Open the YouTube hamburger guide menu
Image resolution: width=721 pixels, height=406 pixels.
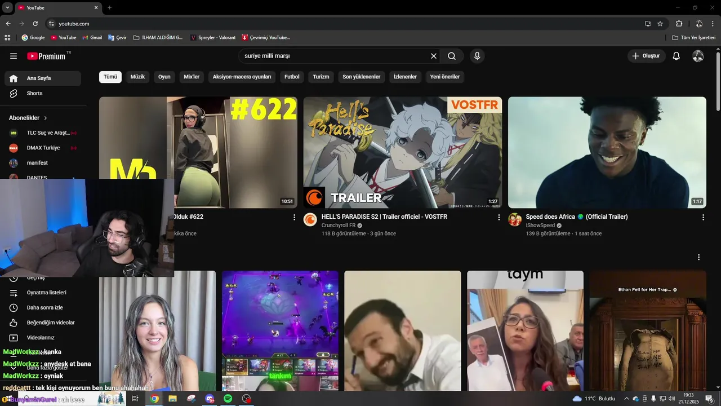pyautogui.click(x=14, y=56)
